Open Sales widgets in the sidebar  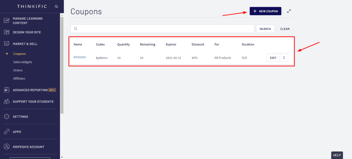click(x=22, y=62)
